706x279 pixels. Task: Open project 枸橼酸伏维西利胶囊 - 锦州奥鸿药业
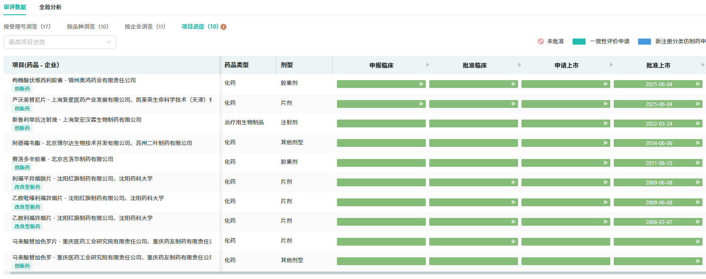pyautogui.click(x=74, y=81)
